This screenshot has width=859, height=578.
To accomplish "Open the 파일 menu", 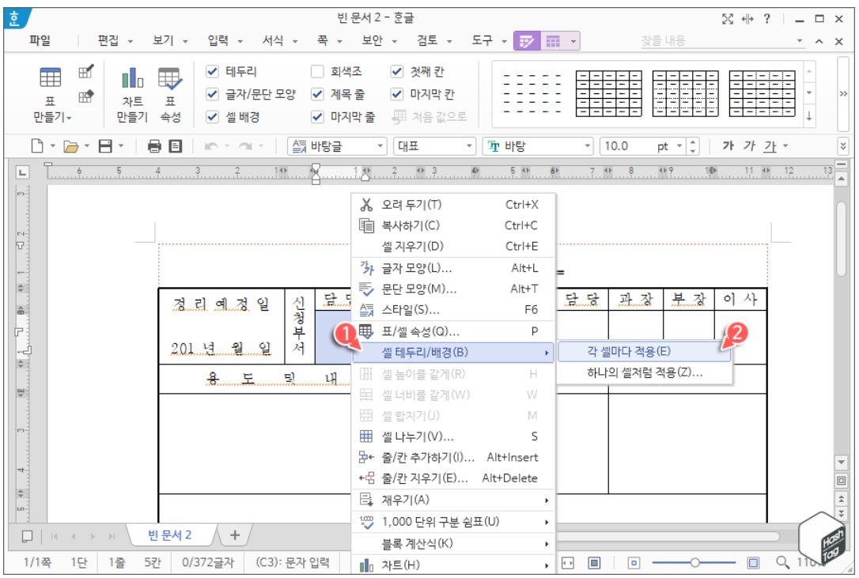I will tap(40, 40).
